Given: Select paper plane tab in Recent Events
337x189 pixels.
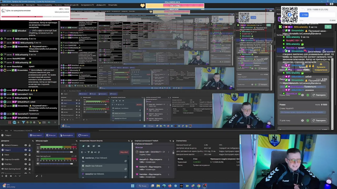Looking at the screenshot, I should click(83, 146).
